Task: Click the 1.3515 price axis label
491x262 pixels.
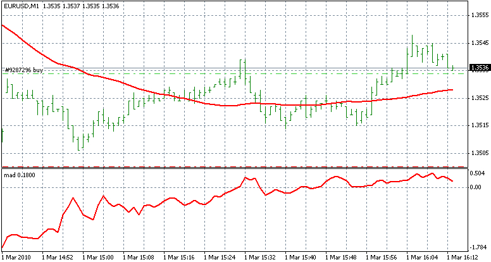Action: coord(480,125)
